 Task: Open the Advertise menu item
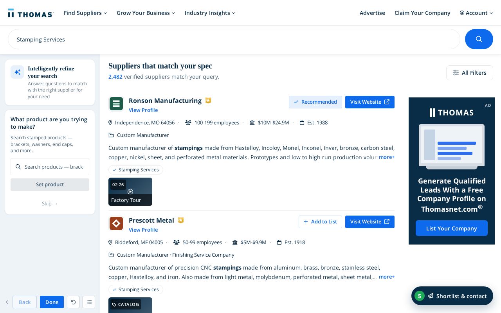point(372,13)
